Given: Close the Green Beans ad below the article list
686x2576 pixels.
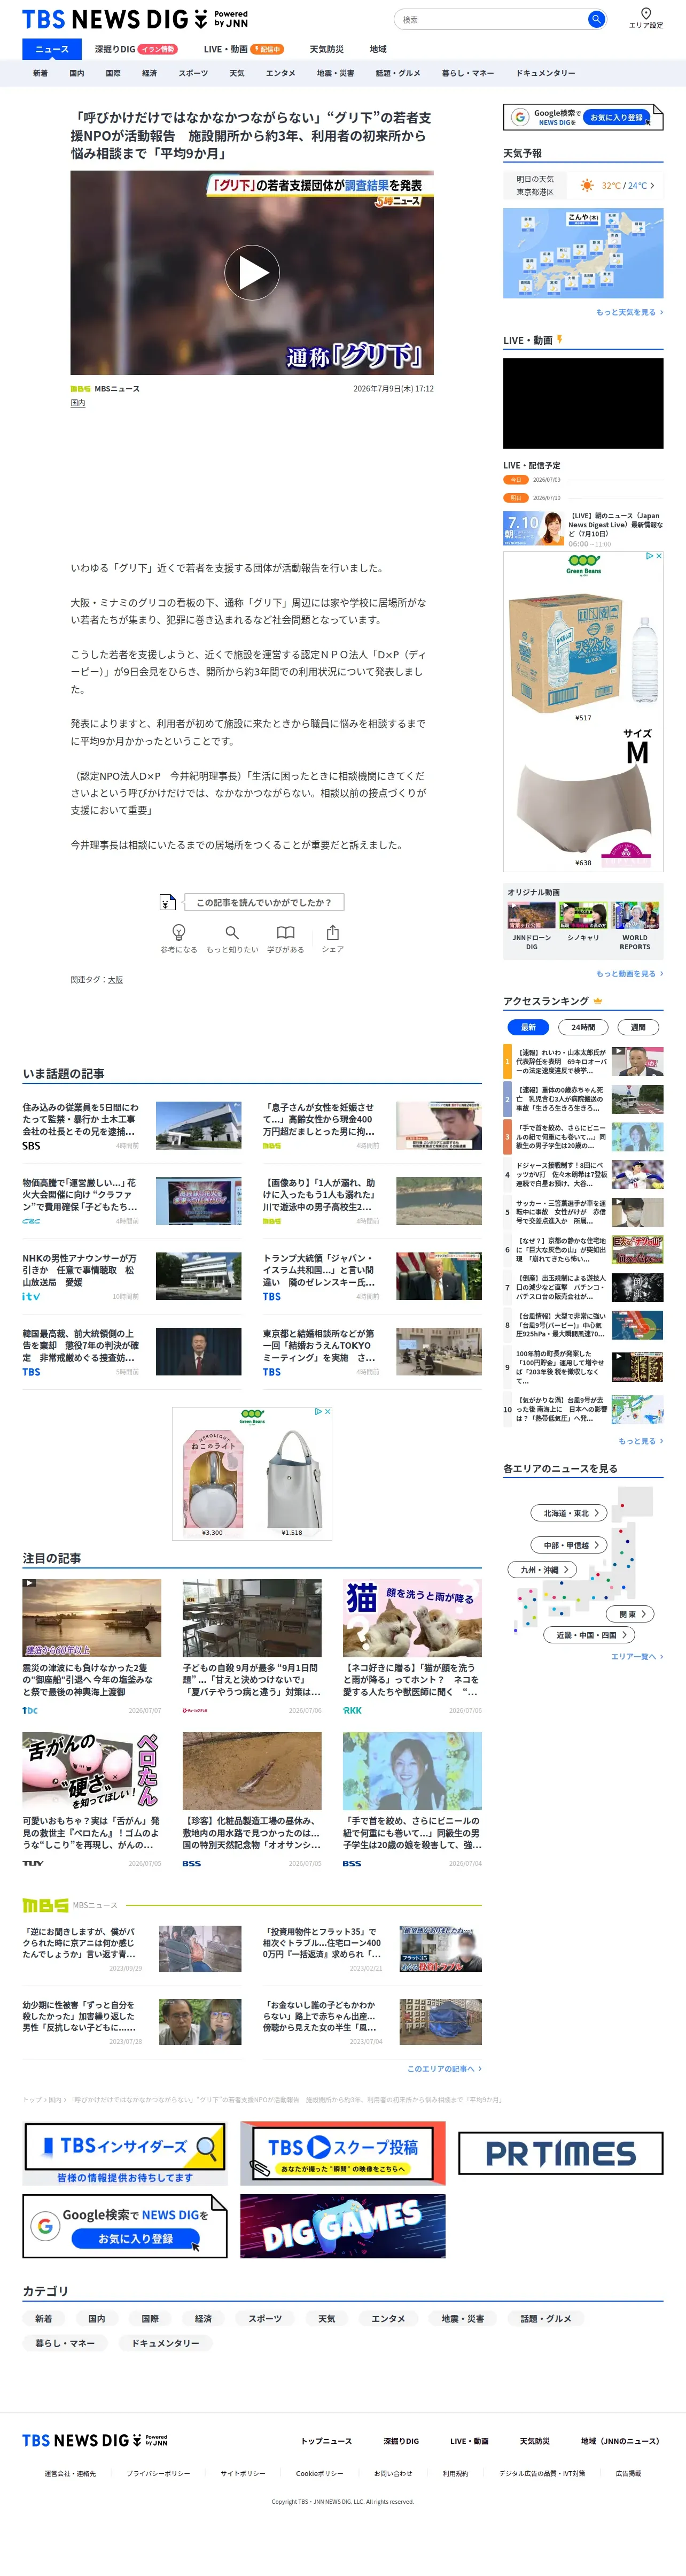Looking at the screenshot, I should (326, 1411).
